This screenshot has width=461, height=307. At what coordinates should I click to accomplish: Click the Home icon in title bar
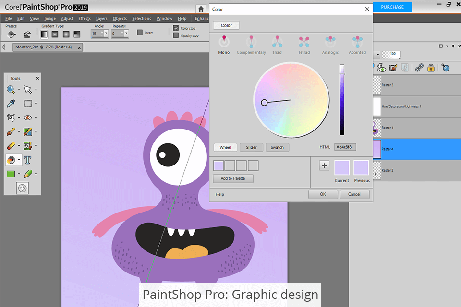pos(201,9)
